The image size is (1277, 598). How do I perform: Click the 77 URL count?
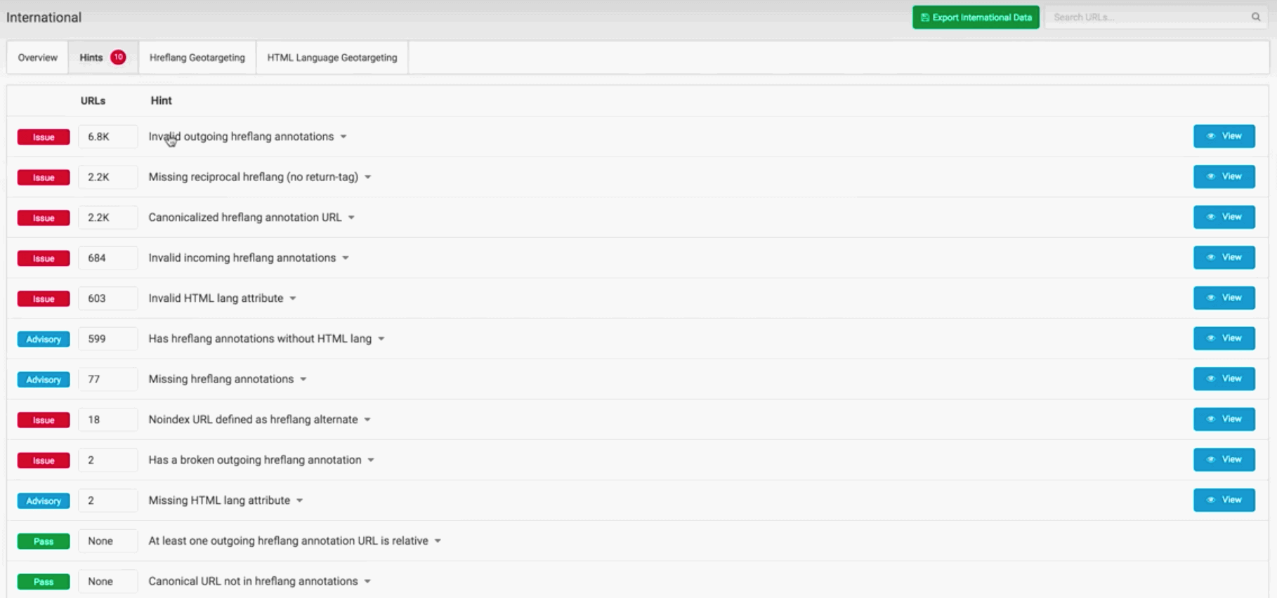pyautogui.click(x=107, y=379)
